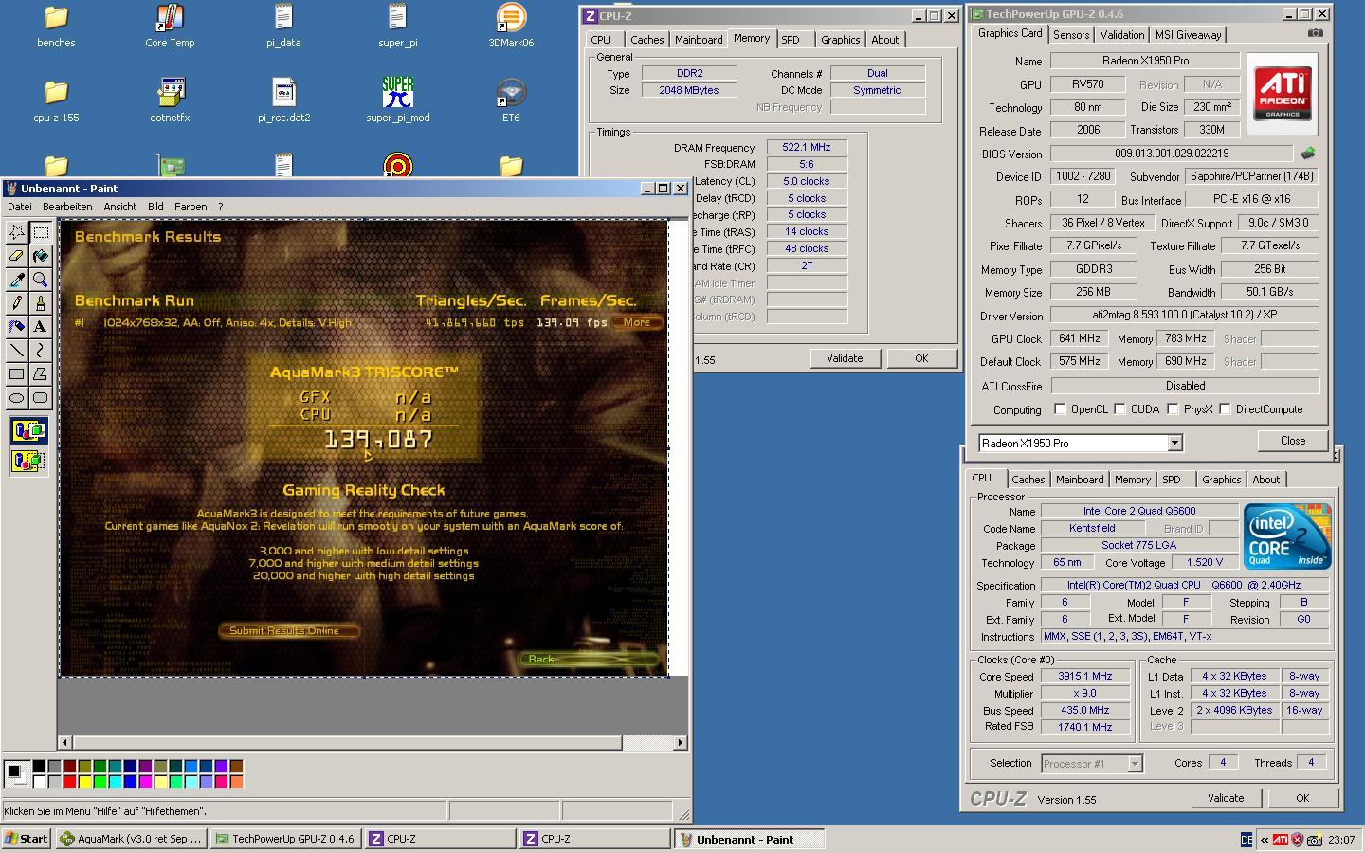Screen dimensions: 1365x853
Task: Select the Curve tool in Paint
Action: pyautogui.click(x=41, y=351)
